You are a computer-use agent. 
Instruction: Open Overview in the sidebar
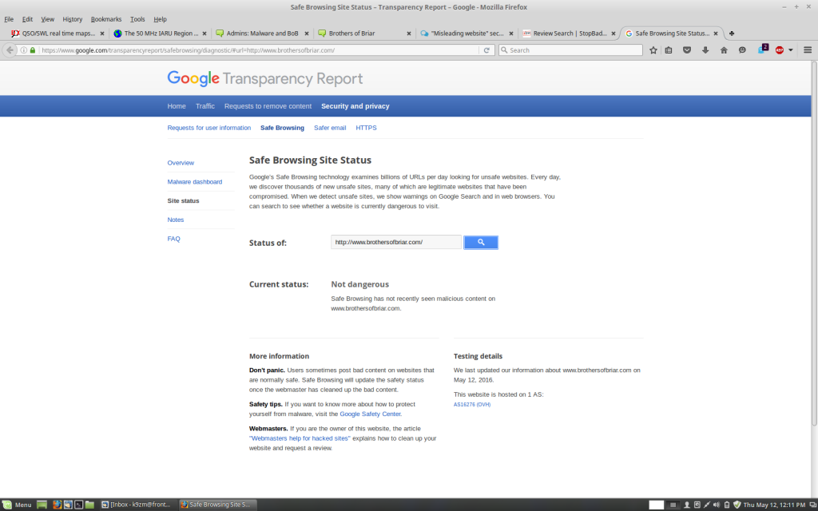point(181,163)
